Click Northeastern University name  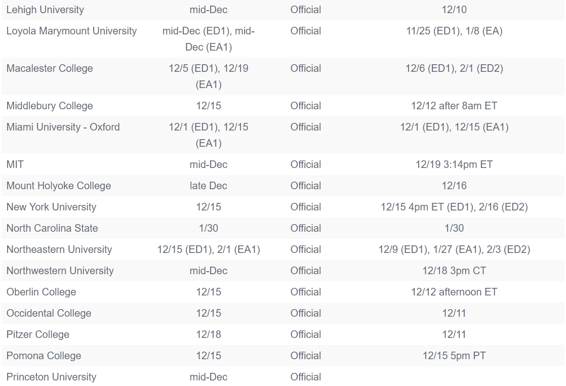coord(59,249)
